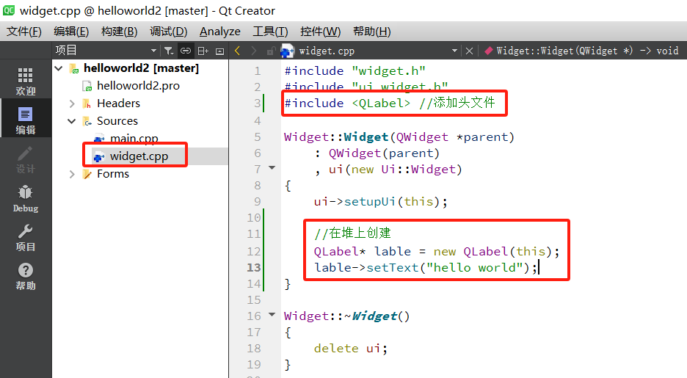Expand the Headers folder
The width and height of the screenshot is (687, 378).
click(72, 103)
